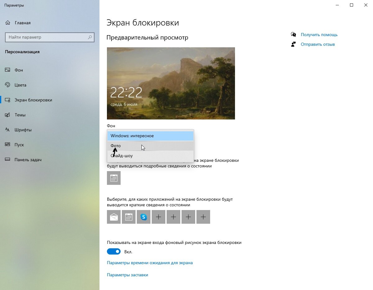The width and height of the screenshot is (373, 290).
Task: Open the Фон settings section
Action: tap(50, 70)
